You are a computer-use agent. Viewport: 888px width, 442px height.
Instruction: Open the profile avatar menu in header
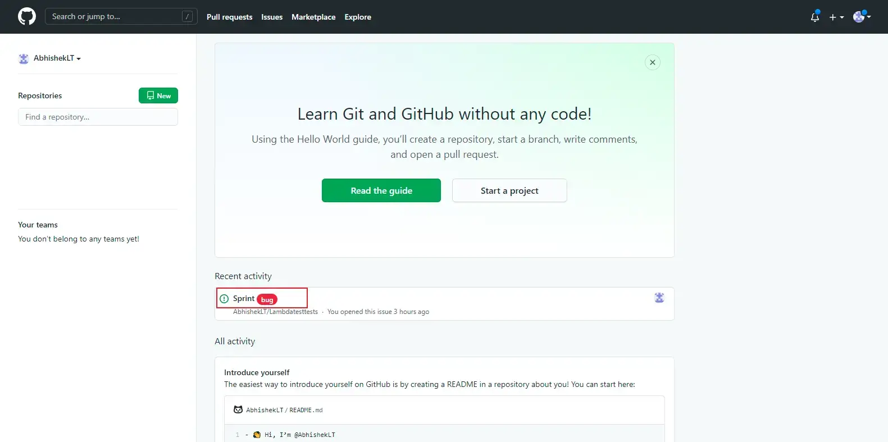862,17
